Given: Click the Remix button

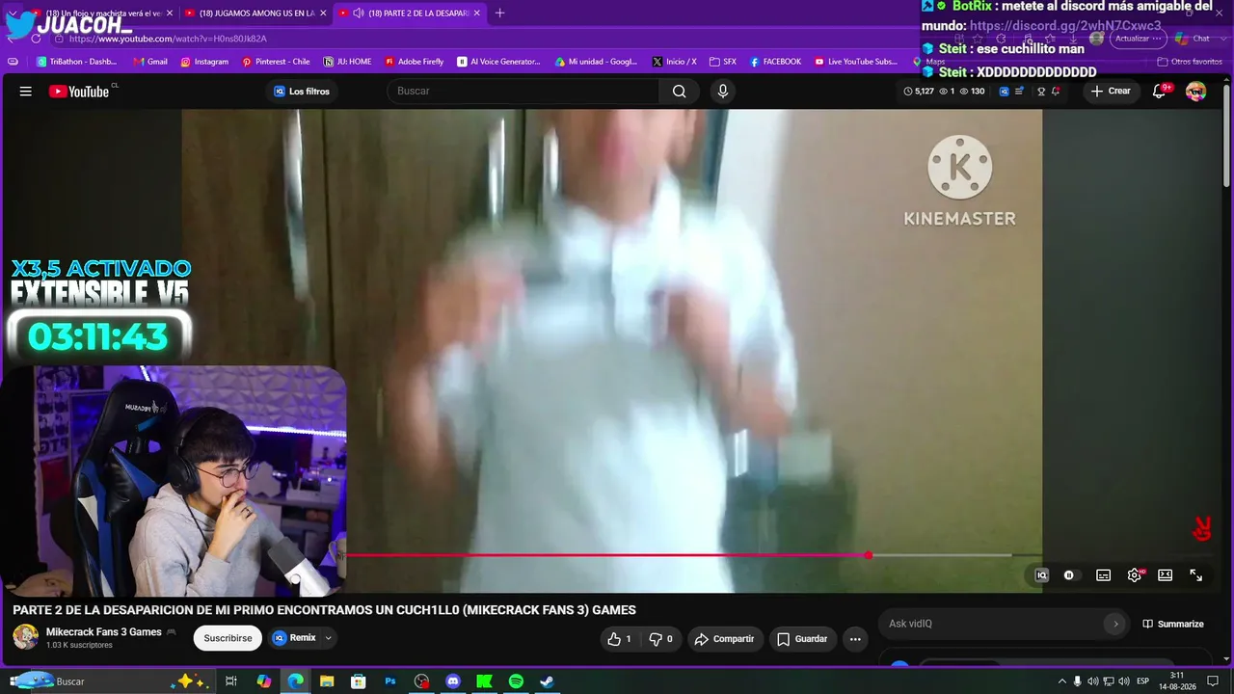Looking at the screenshot, I should click(x=294, y=638).
